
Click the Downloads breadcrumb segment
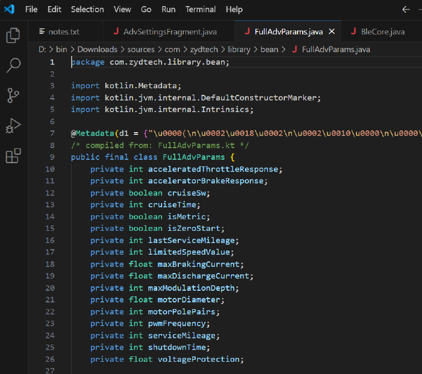97,49
